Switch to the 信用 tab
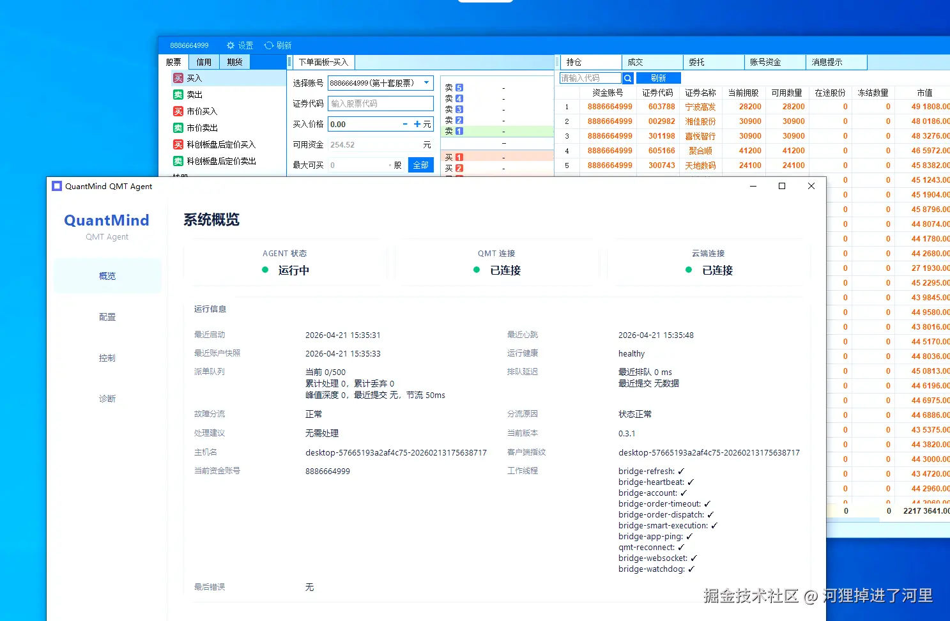950x621 pixels. tap(204, 62)
